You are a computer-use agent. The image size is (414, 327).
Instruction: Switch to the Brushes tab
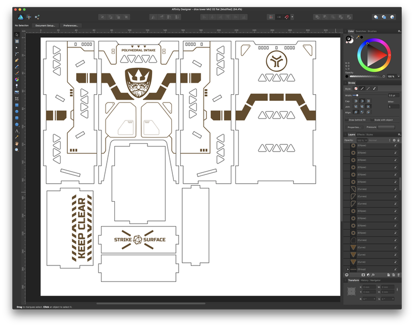pyautogui.click(x=372, y=31)
